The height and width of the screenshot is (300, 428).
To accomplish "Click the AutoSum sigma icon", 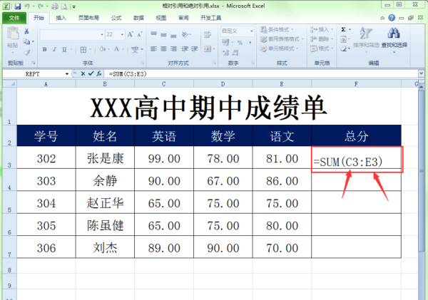I will click(343, 29).
